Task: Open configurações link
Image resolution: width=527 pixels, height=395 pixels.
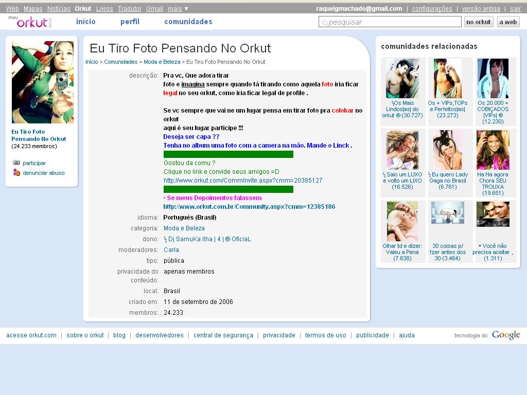Action: point(432,9)
